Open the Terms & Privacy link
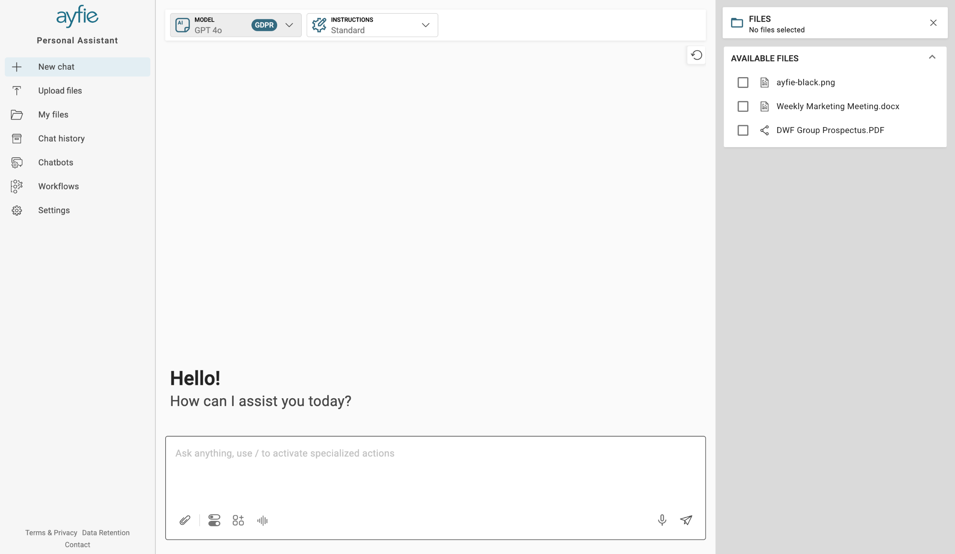Screen dimensions: 955x554 (51, 532)
